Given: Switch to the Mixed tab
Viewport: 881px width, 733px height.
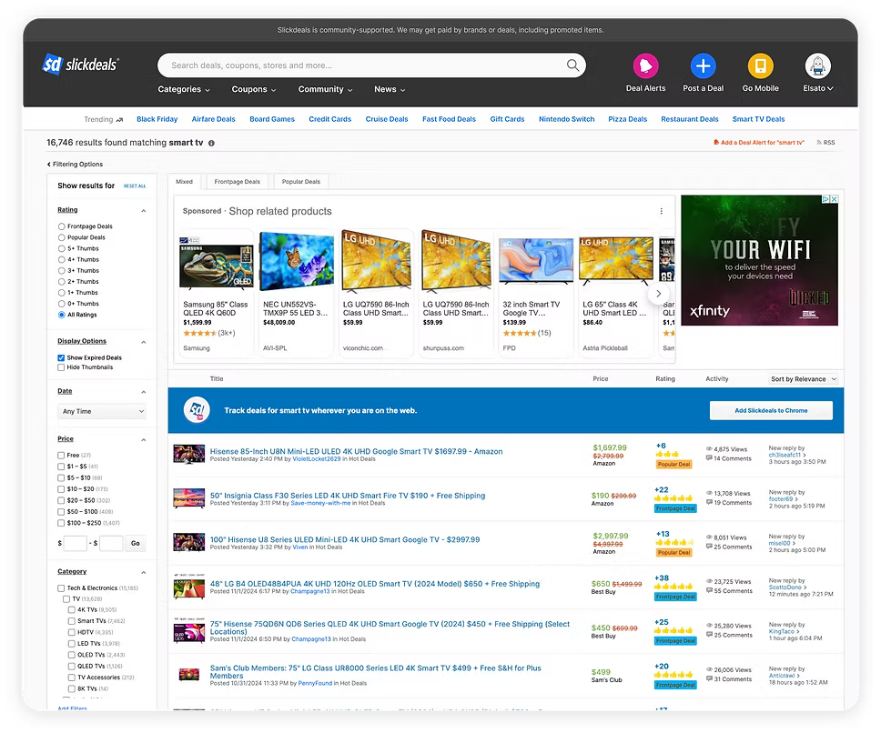Looking at the screenshot, I should [184, 182].
